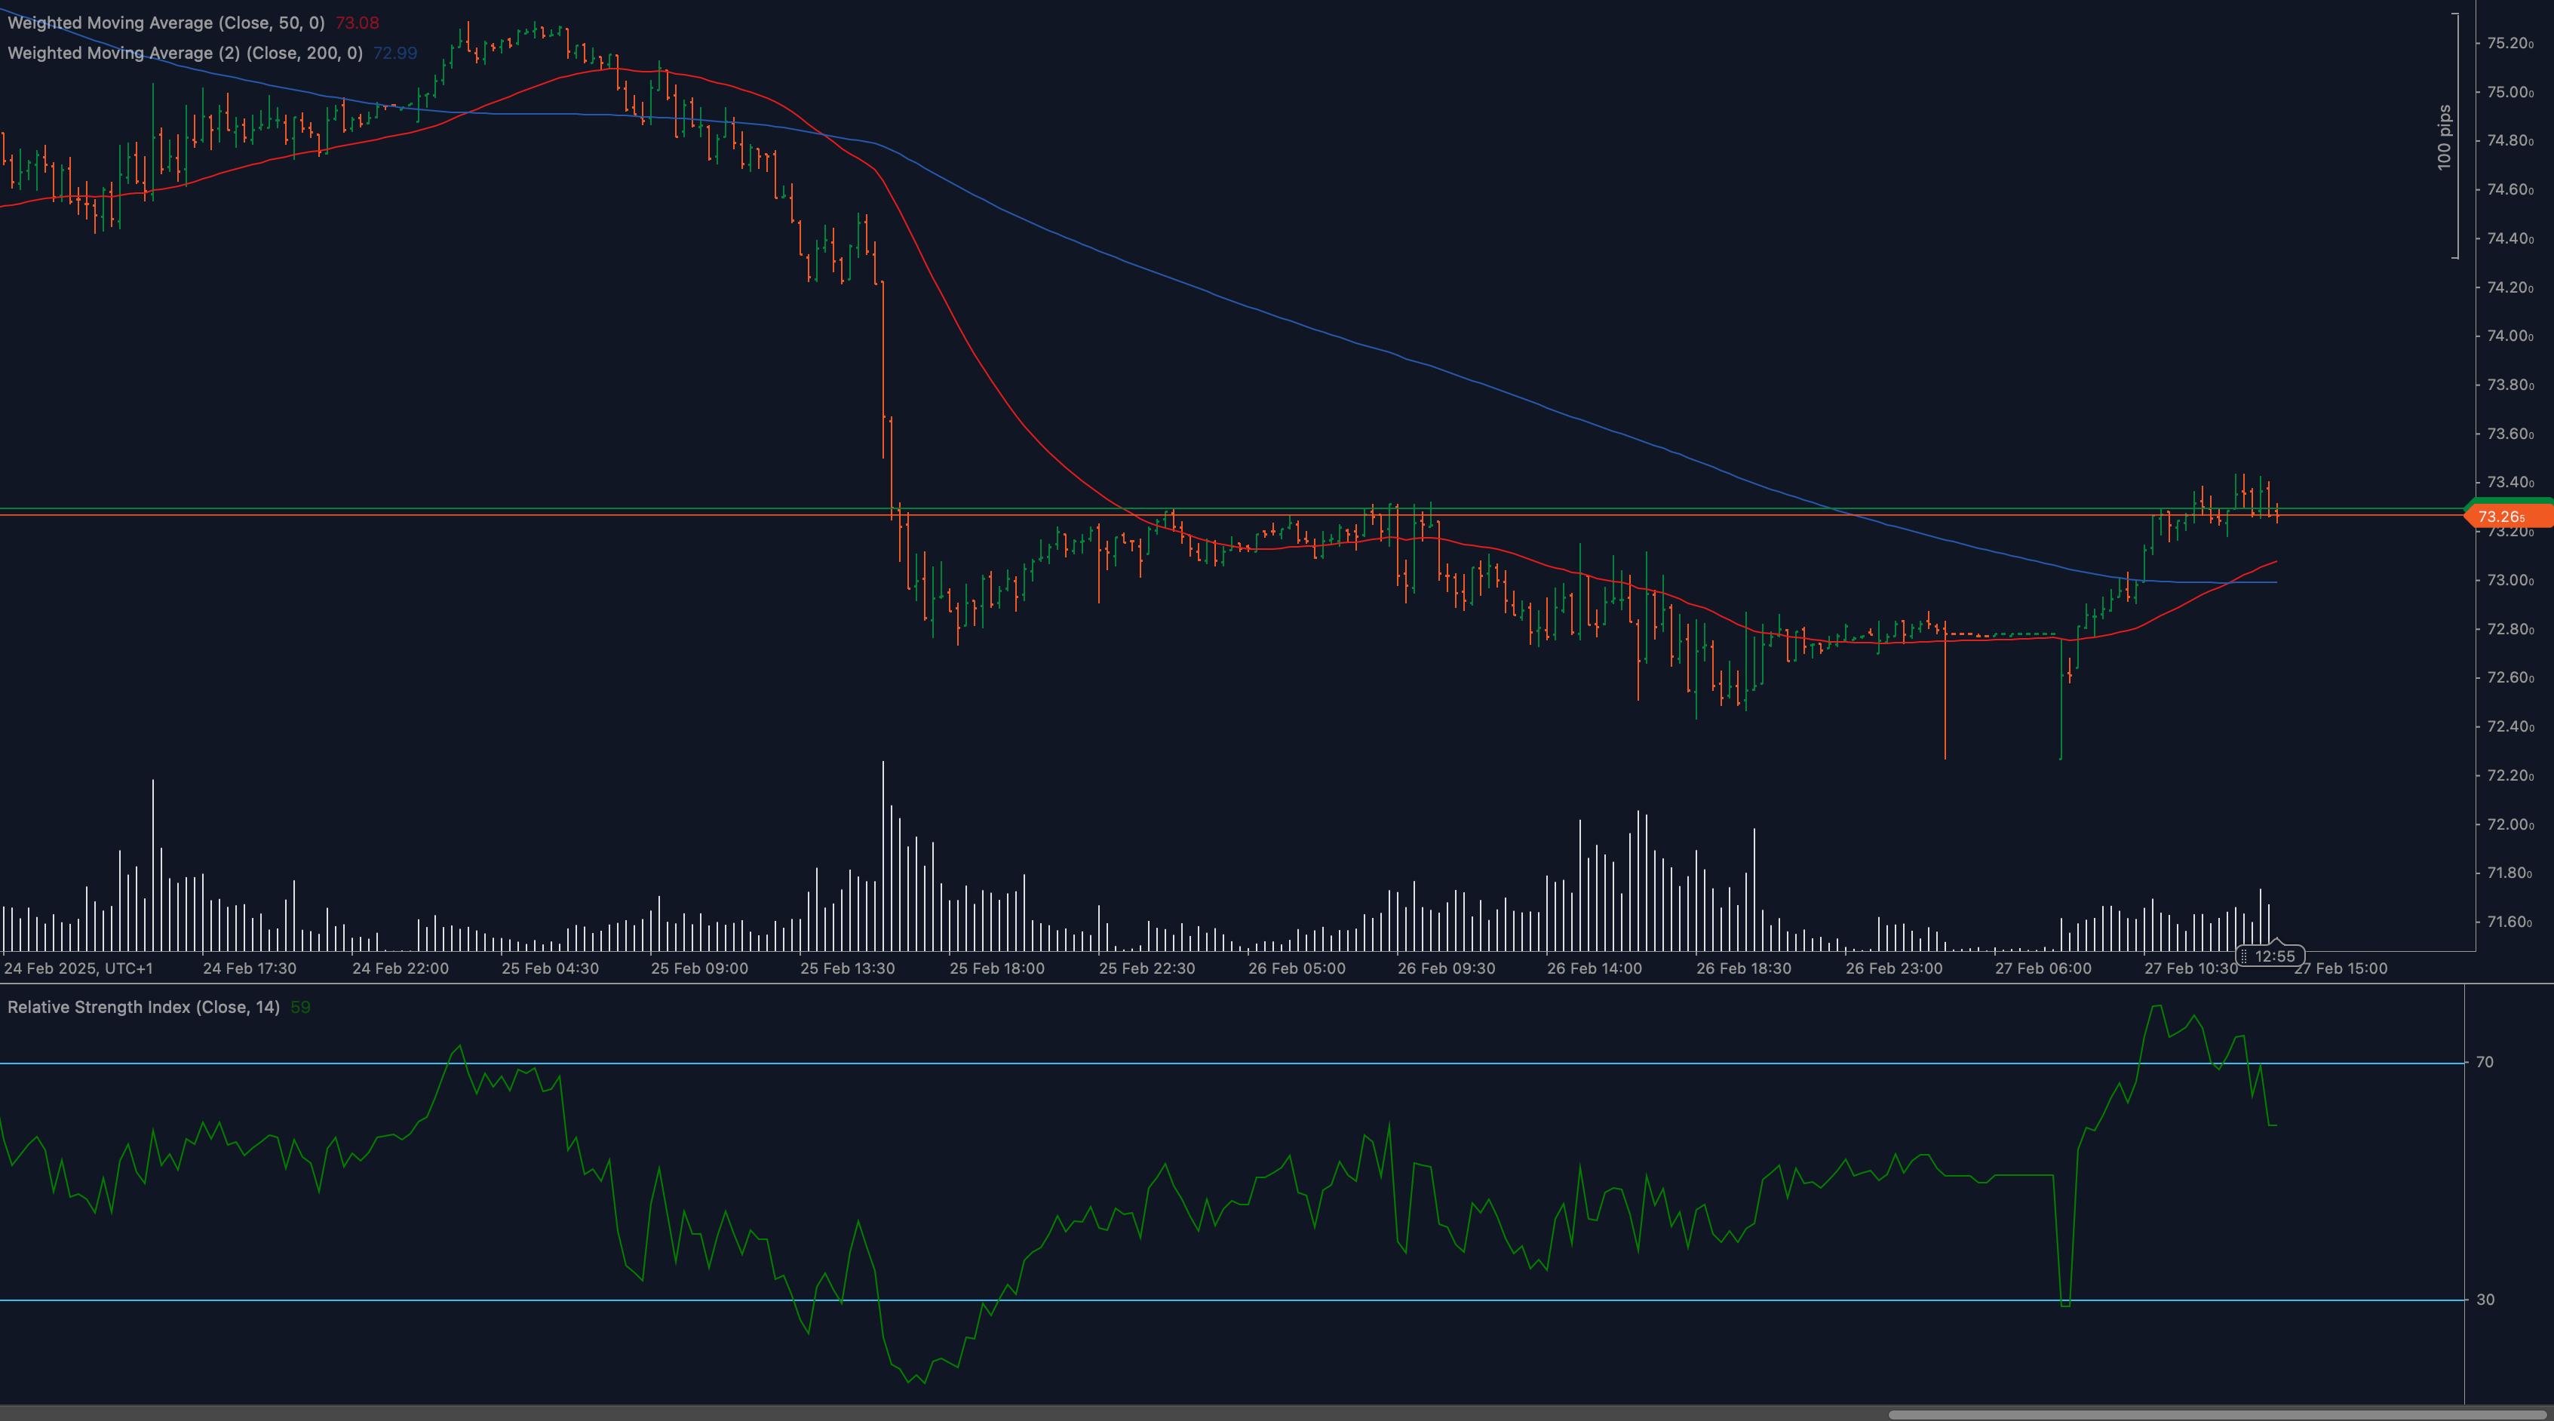Click the 74.00 price axis label
Screen dimensions: 2554x1421
coord(2509,336)
